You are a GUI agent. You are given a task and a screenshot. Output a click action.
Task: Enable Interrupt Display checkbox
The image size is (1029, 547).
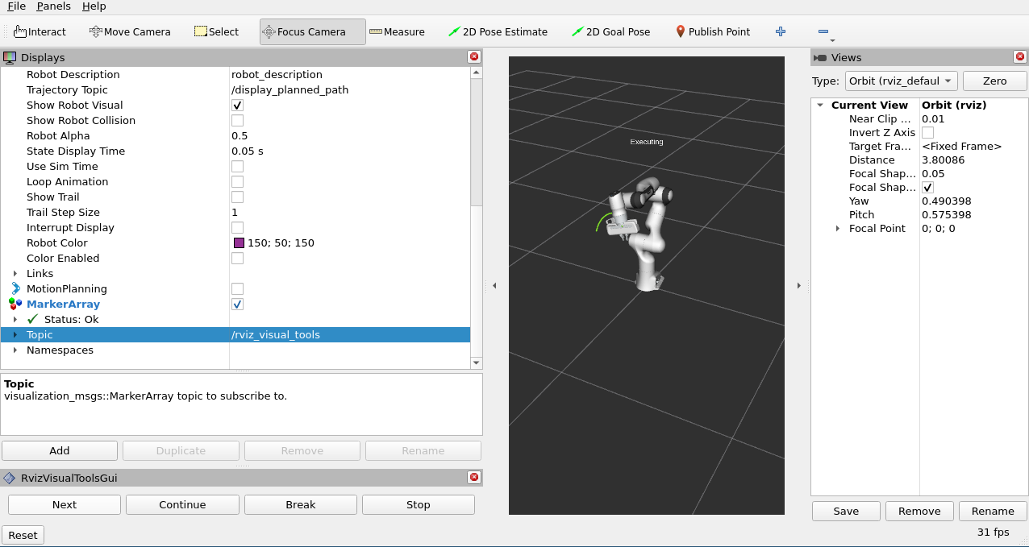[x=237, y=228]
